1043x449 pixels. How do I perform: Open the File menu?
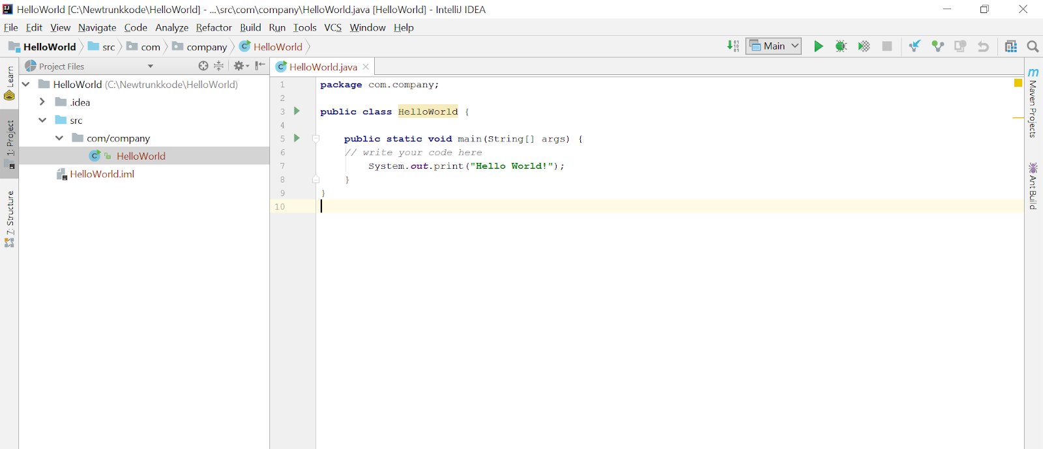pyautogui.click(x=11, y=27)
